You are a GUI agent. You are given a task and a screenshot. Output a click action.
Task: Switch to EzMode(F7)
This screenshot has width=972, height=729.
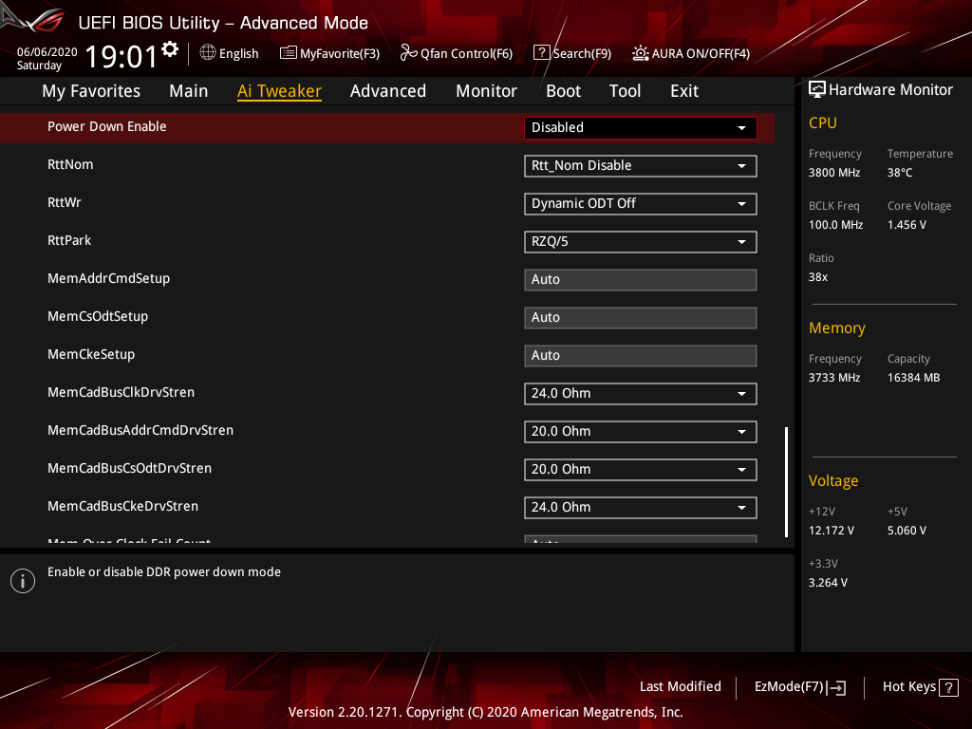click(799, 687)
